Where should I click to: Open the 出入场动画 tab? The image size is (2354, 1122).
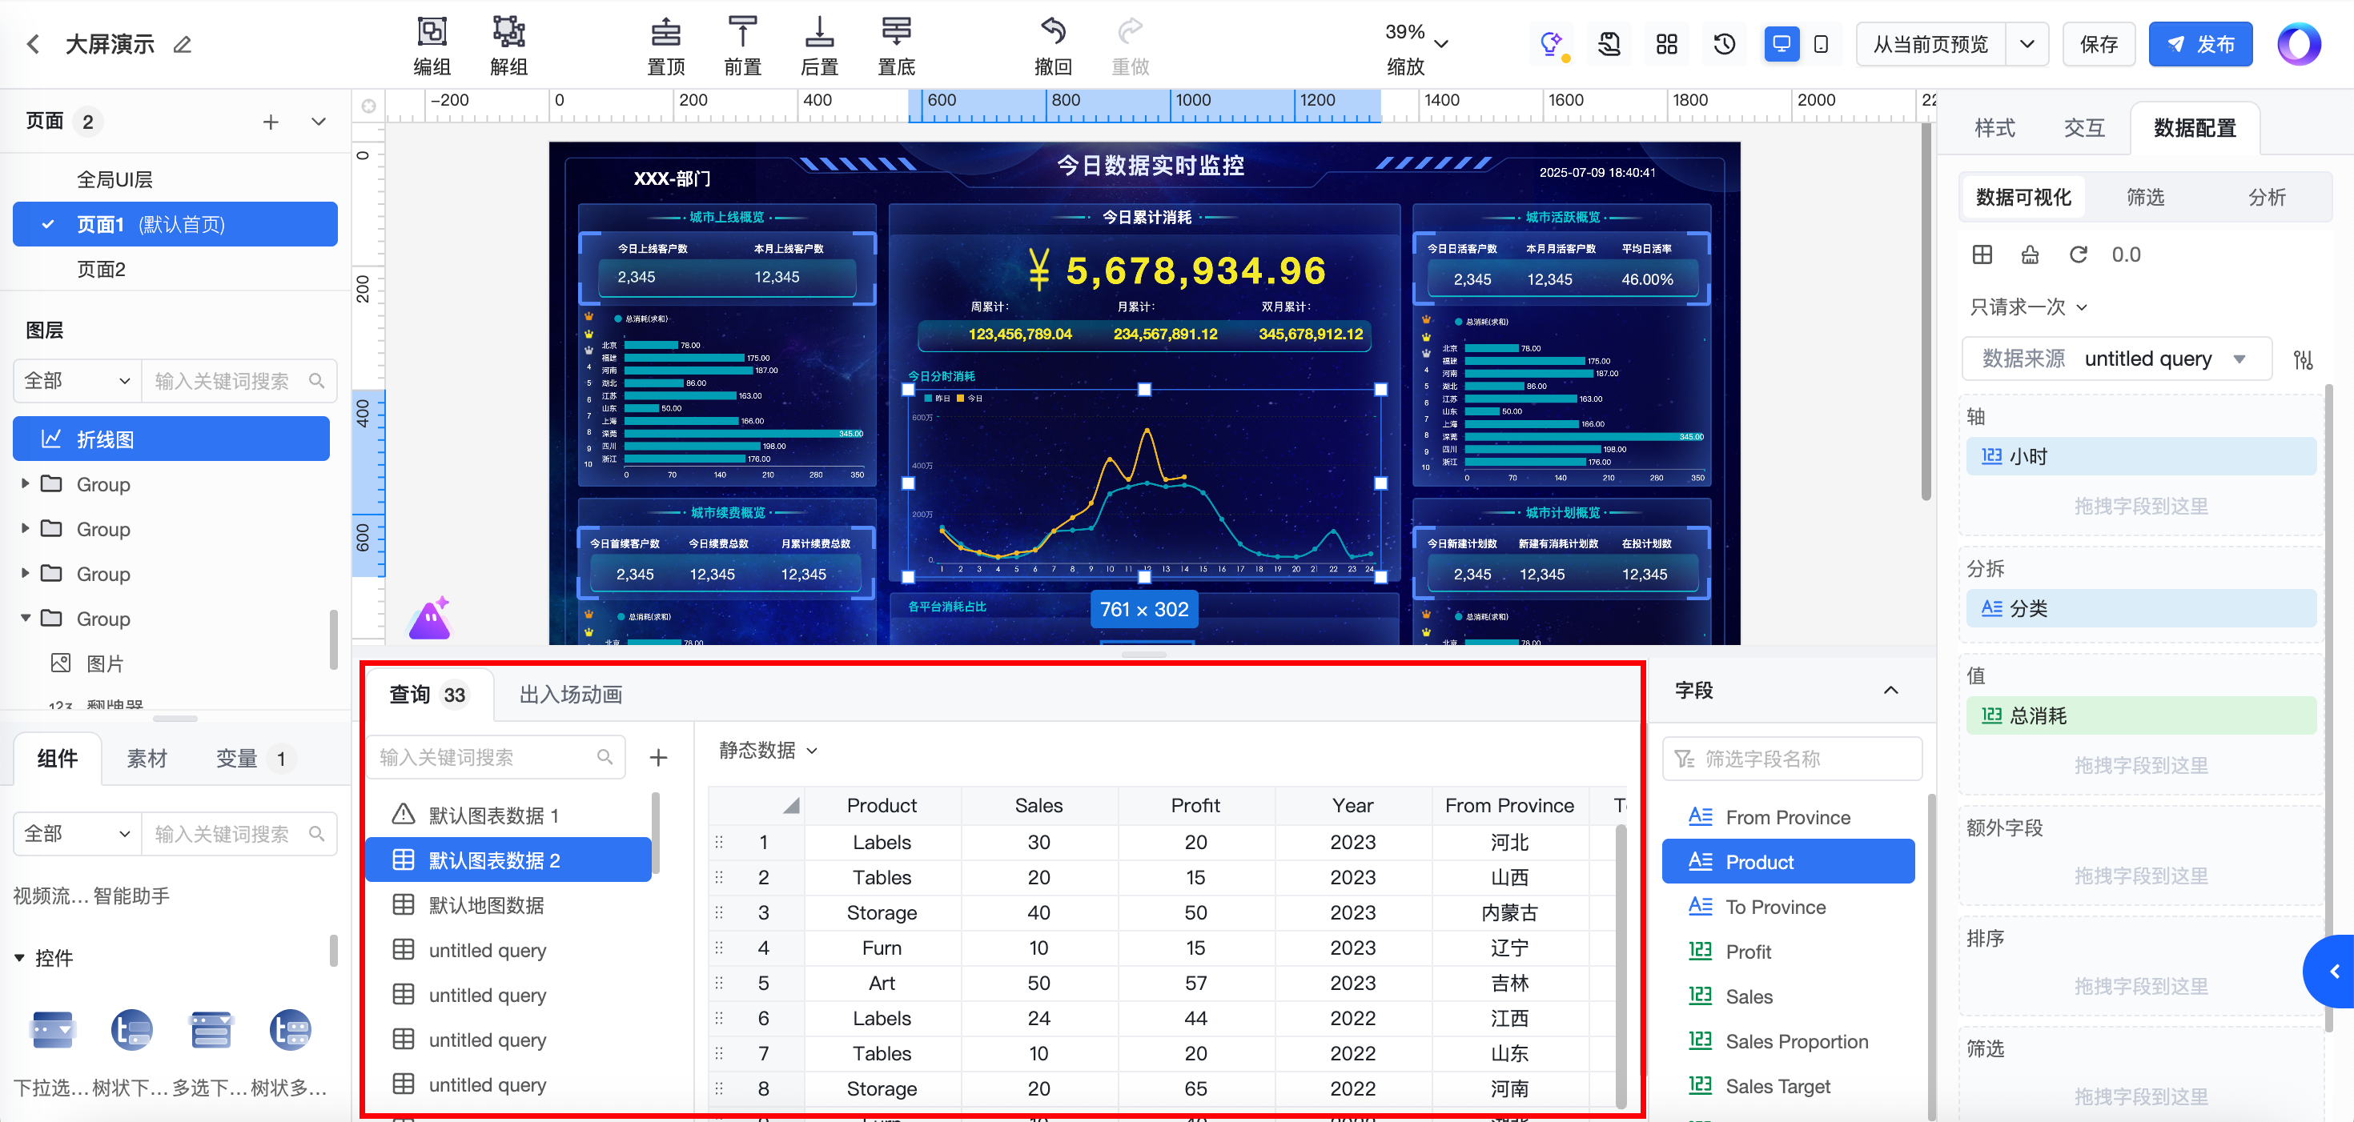[x=570, y=695]
